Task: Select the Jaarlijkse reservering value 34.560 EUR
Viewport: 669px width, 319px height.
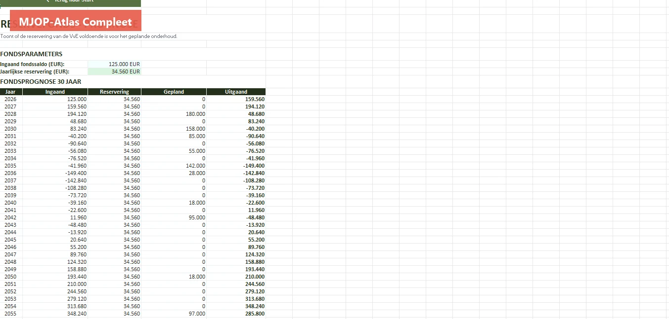Action: (x=114, y=71)
